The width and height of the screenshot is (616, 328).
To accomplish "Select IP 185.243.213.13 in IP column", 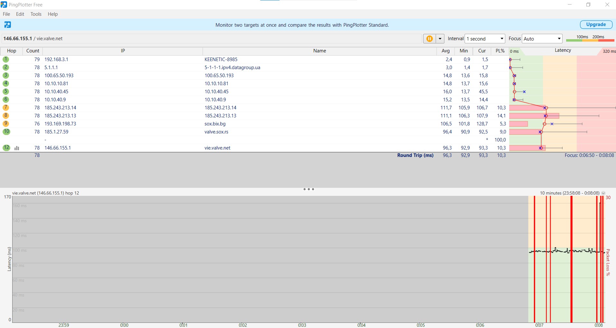I will pos(60,115).
